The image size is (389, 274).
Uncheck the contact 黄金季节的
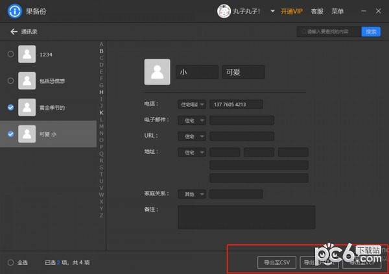point(10,107)
